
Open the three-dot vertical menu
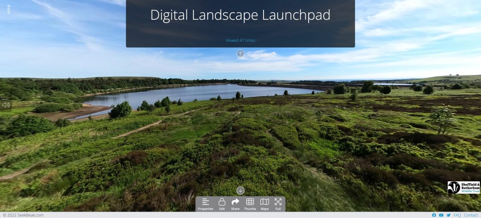coord(8,9)
